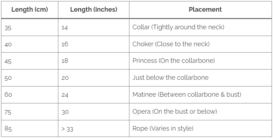
Task: Click Collar (Tightly around the neck) cell
Action: [x=201, y=28]
